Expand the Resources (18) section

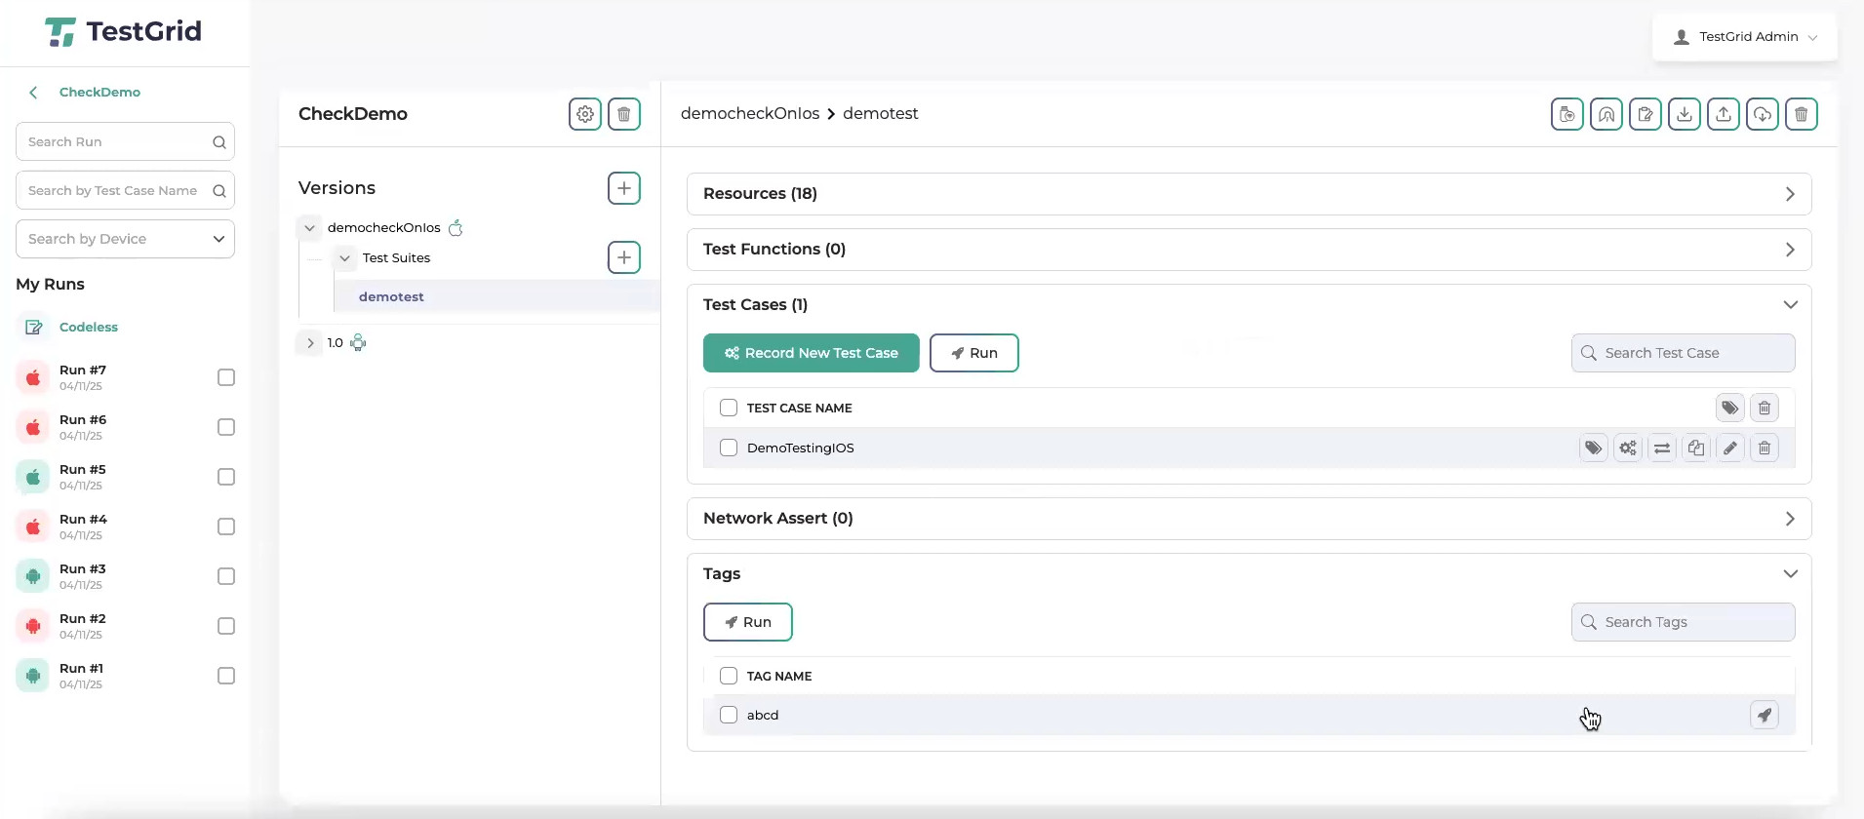tap(1249, 194)
